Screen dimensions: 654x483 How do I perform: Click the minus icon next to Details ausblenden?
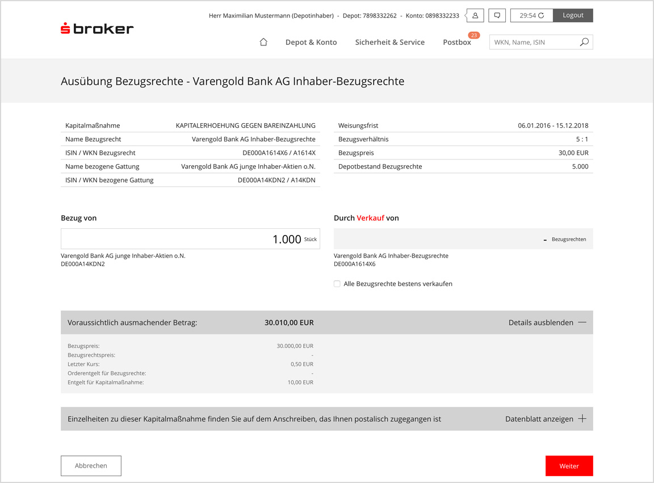click(x=582, y=322)
